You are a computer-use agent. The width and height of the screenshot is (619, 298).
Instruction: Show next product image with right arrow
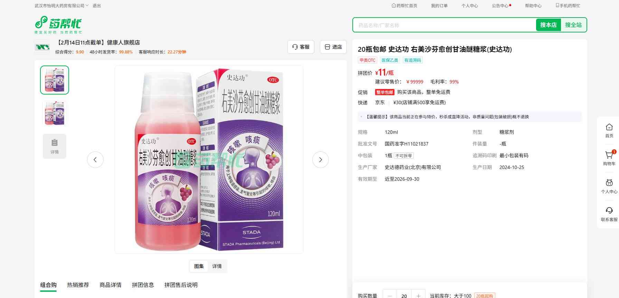point(320,160)
